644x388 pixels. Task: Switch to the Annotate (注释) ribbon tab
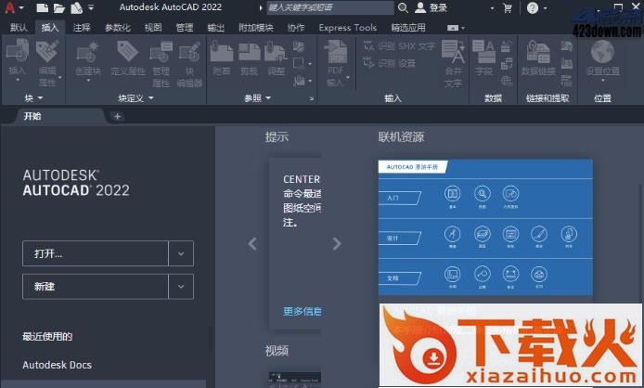coord(82,28)
